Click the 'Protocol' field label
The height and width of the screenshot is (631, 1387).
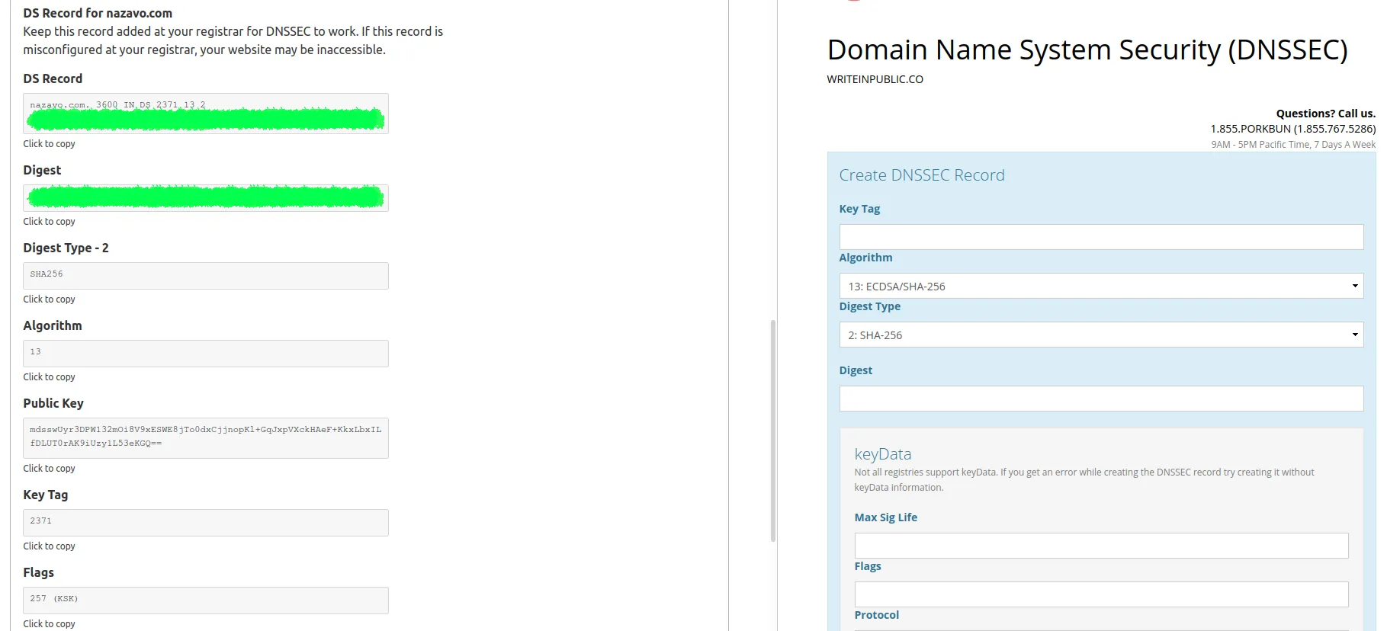pos(877,615)
